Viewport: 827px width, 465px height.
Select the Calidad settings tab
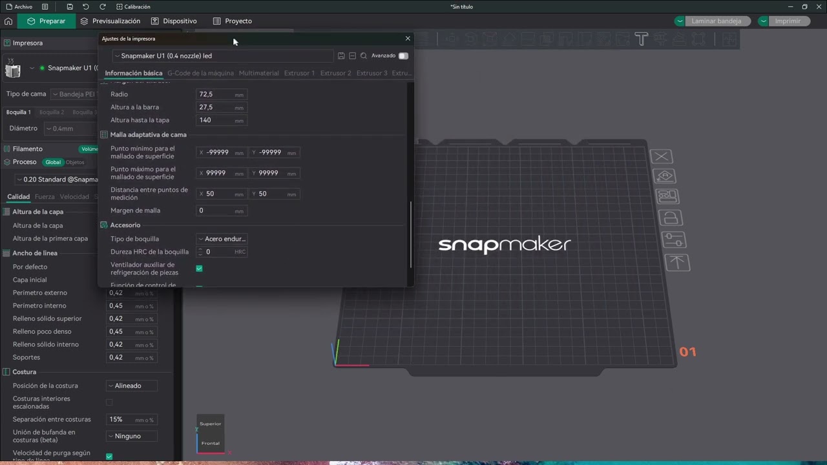[x=18, y=197]
